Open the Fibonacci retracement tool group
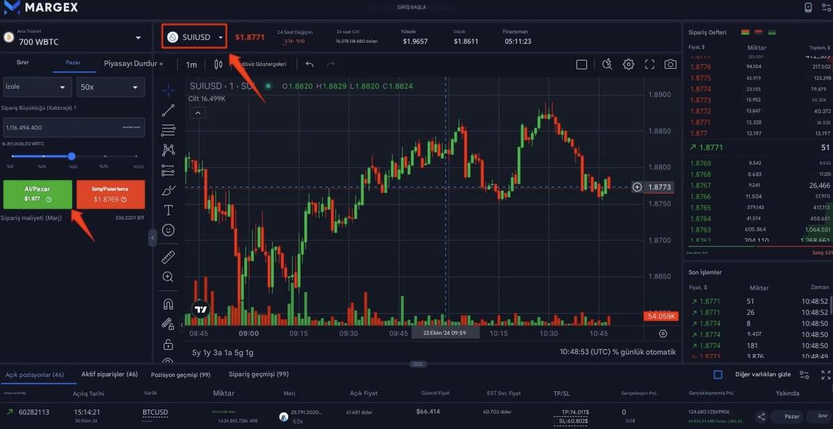 168,130
